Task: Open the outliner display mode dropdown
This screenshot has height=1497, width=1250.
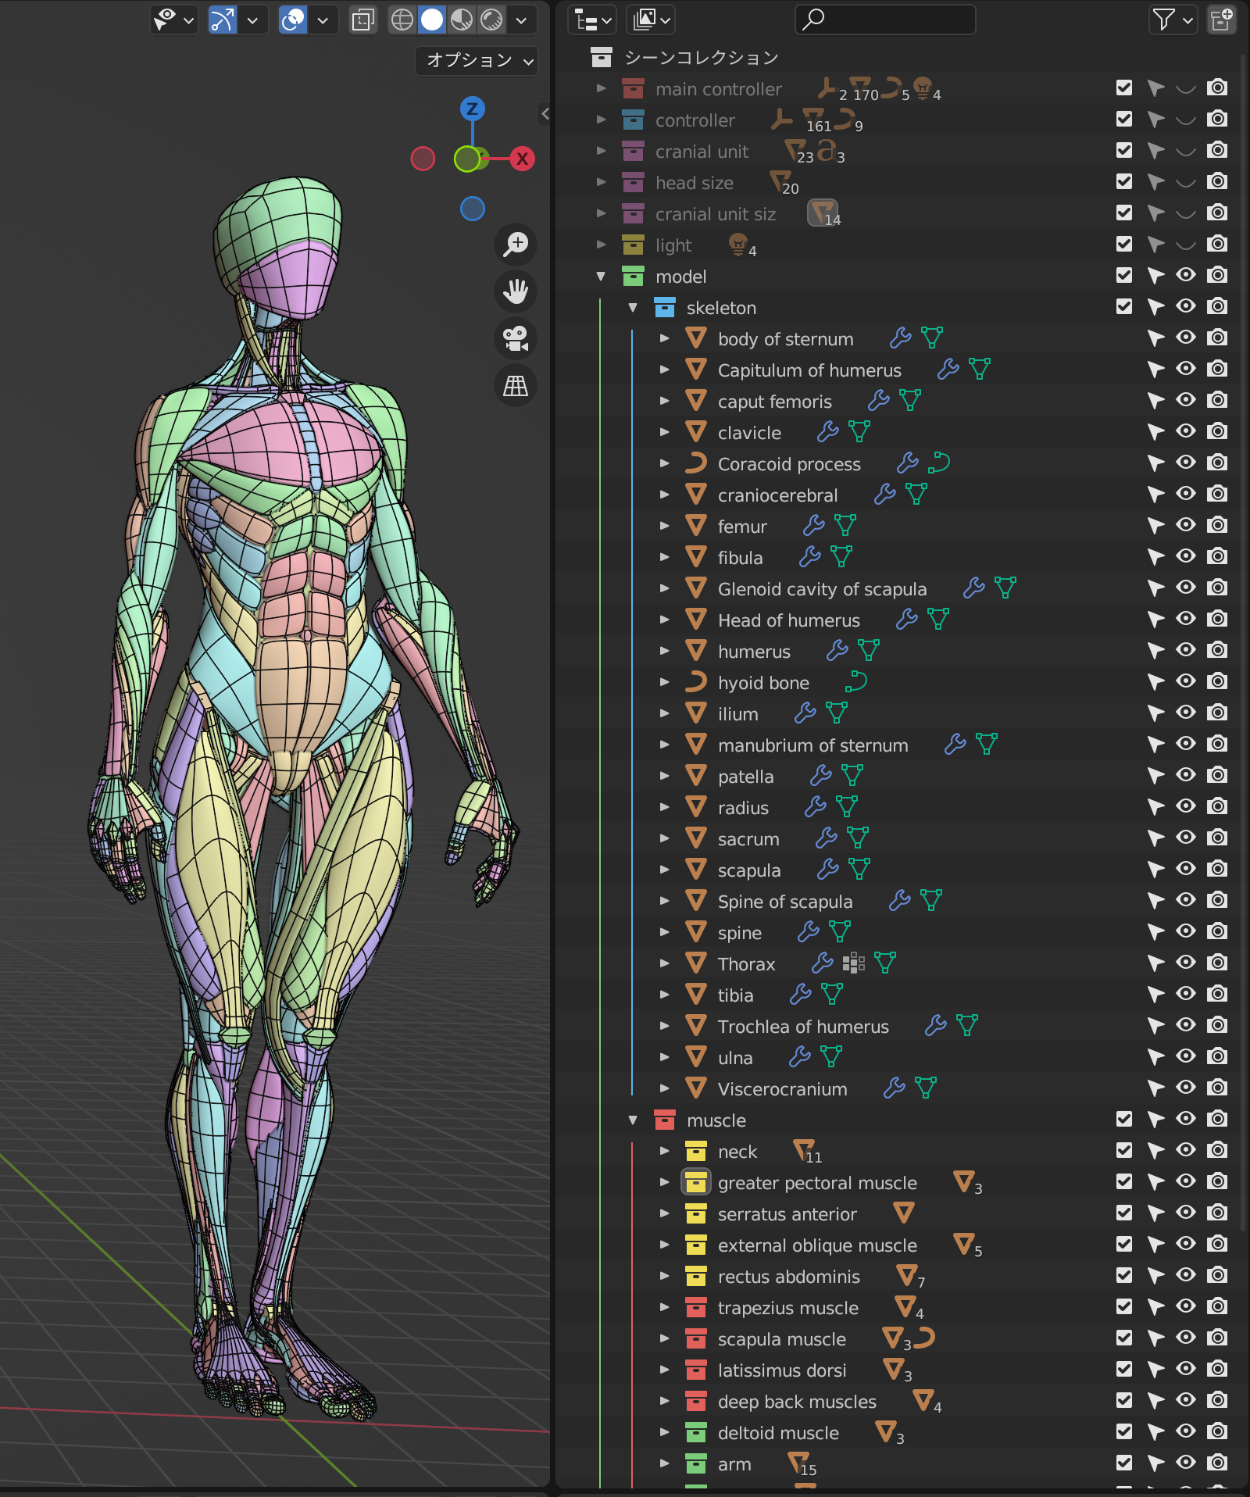Action: point(591,20)
